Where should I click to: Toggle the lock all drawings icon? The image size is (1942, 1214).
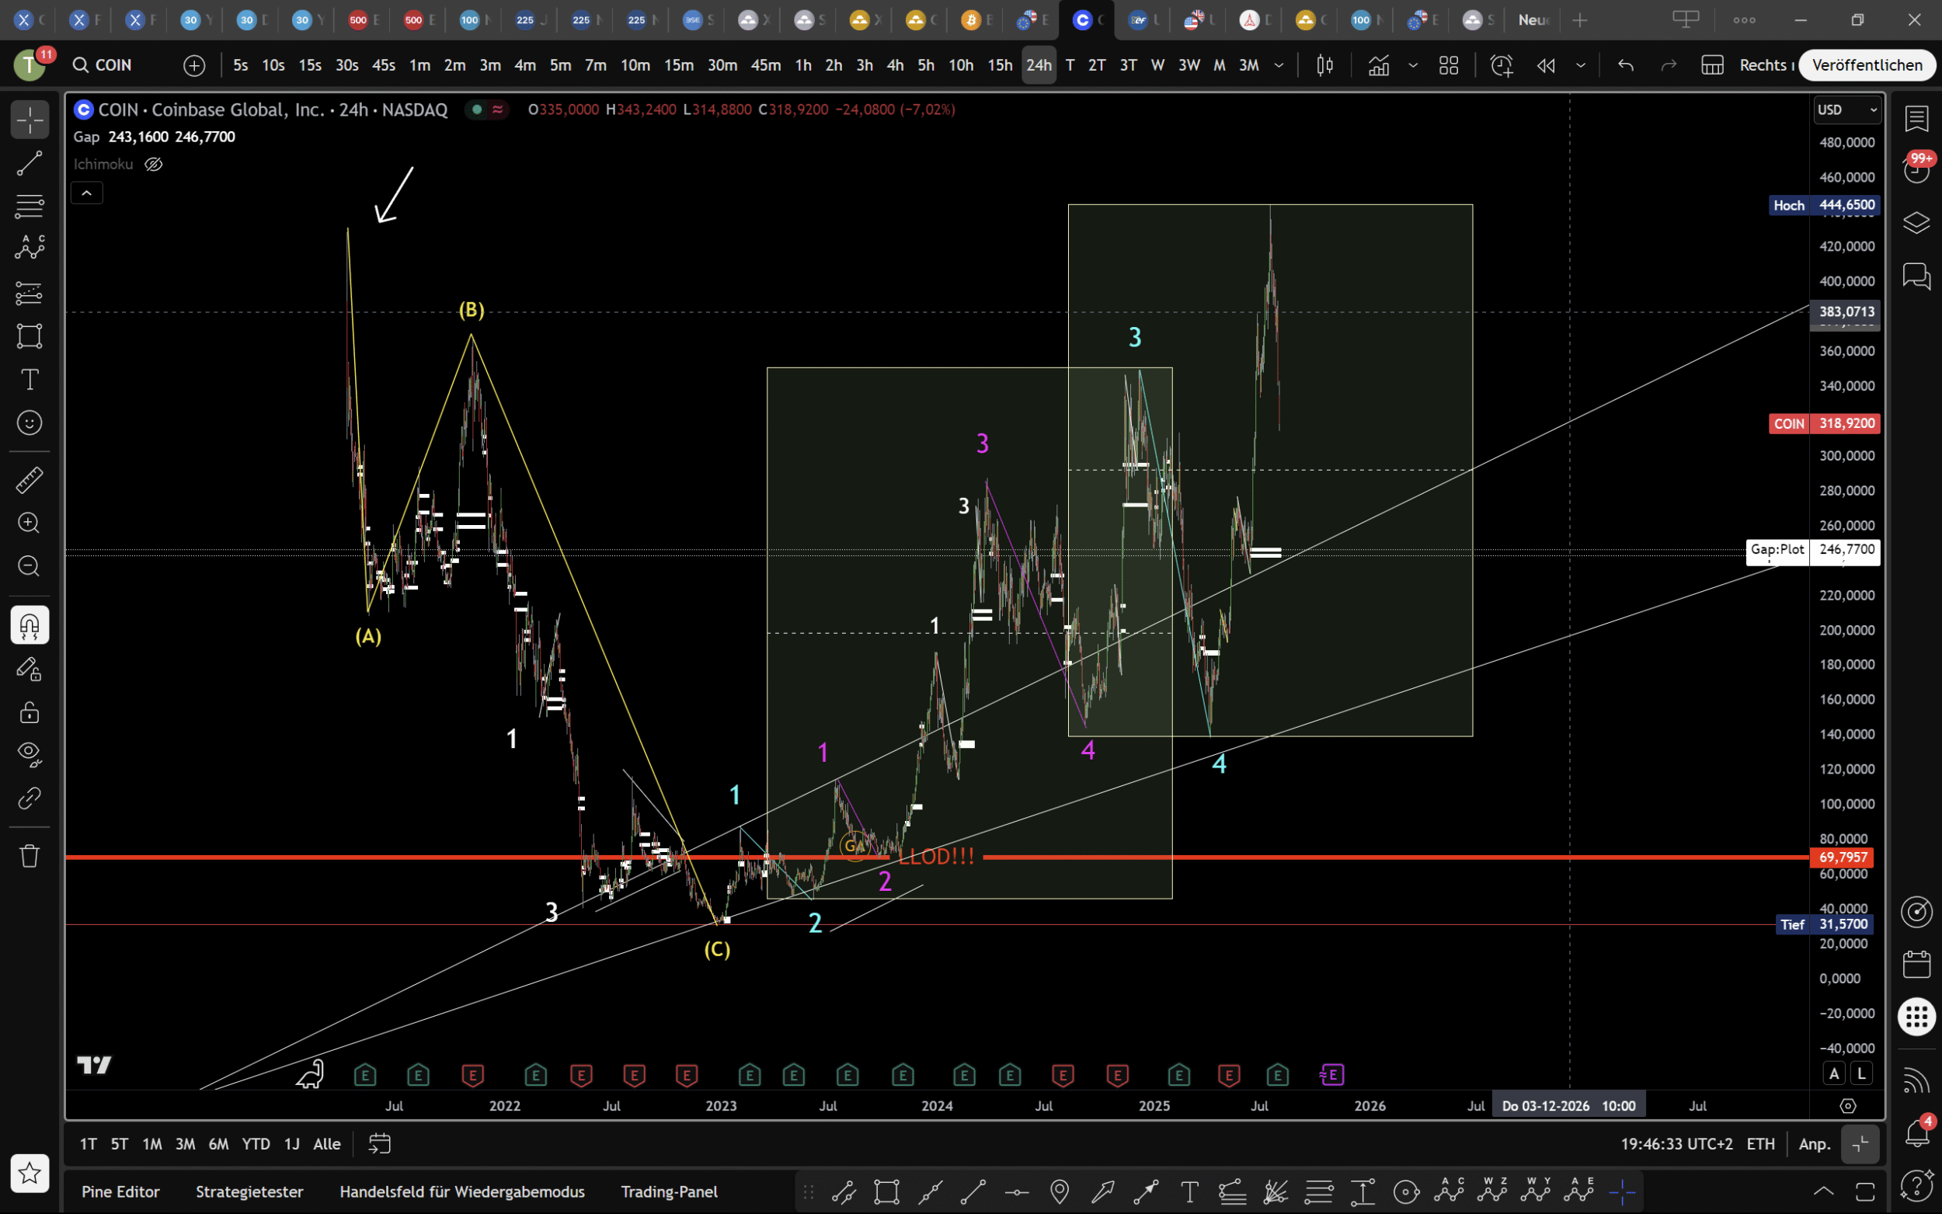(x=30, y=711)
